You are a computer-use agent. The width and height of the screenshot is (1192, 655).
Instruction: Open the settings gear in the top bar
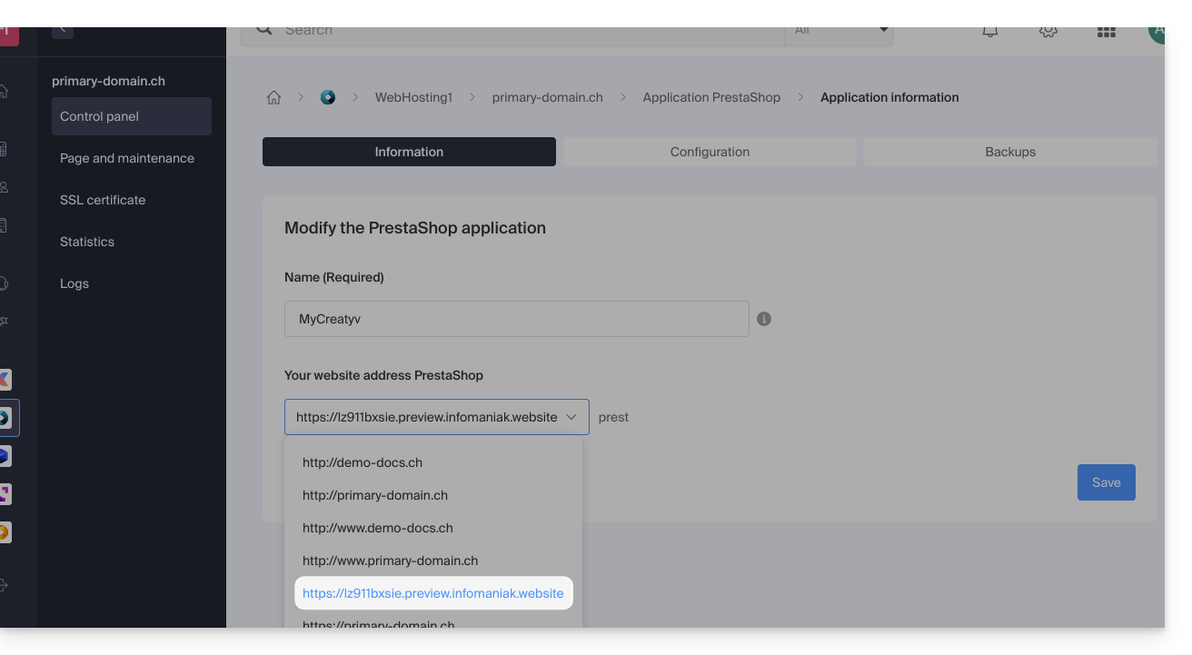click(1048, 31)
